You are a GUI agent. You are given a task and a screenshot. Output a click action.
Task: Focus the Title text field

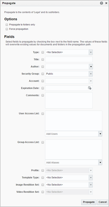[x=69, y=59]
